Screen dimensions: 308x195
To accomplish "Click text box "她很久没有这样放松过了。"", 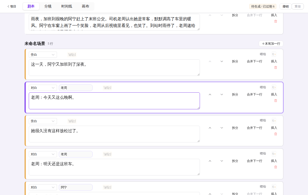I will point(114,134).
